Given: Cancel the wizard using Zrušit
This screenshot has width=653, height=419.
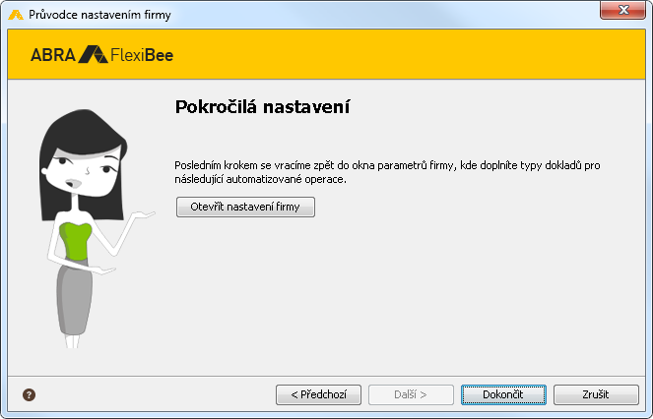Looking at the screenshot, I should tap(596, 394).
